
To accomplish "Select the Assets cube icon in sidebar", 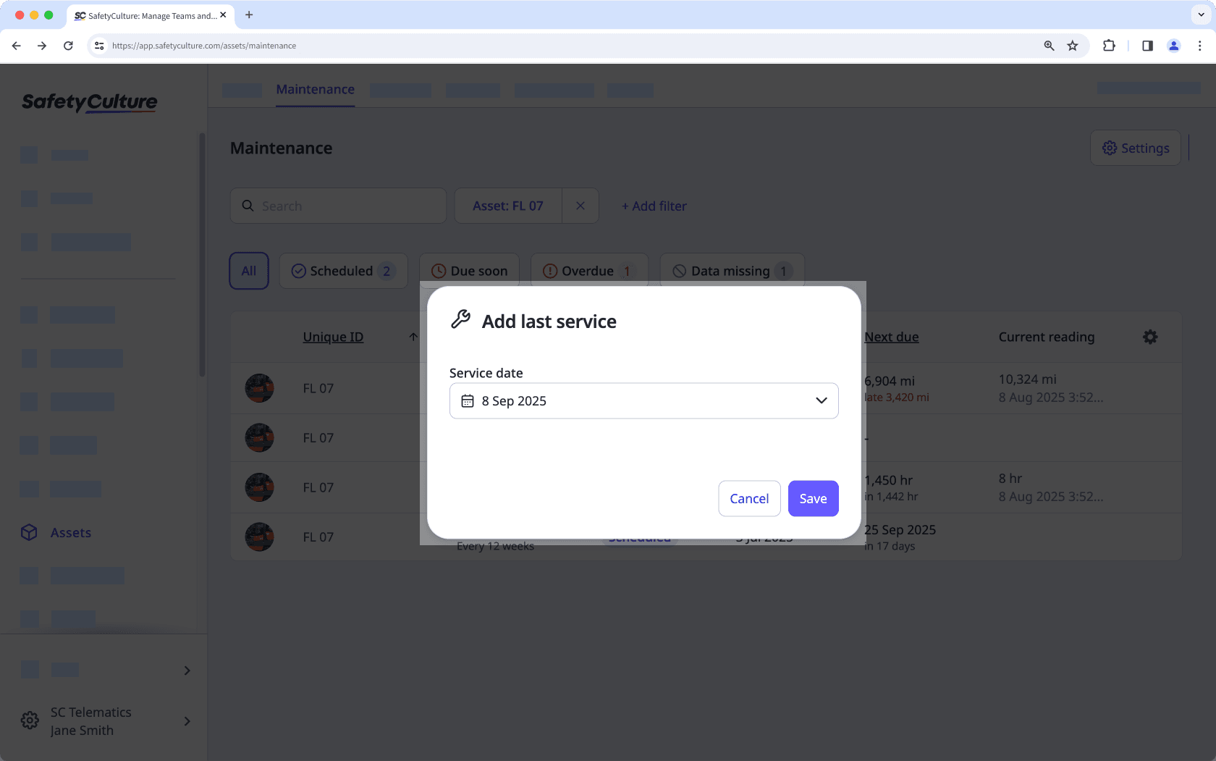I will [x=29, y=532].
